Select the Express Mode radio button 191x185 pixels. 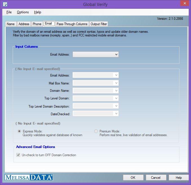pyautogui.click(x=19, y=131)
